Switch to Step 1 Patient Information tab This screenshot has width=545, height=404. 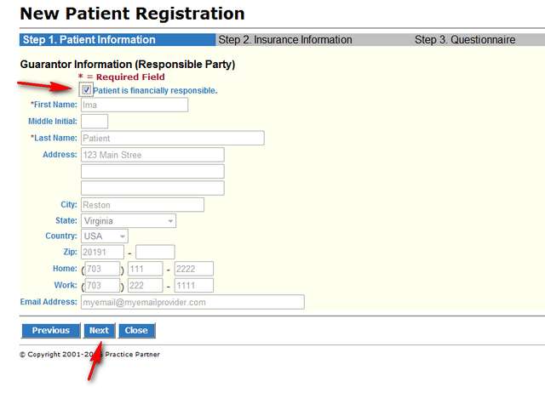[x=89, y=40]
